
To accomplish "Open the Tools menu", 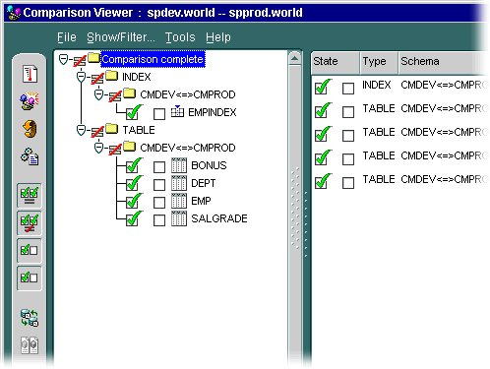I will tap(180, 37).
